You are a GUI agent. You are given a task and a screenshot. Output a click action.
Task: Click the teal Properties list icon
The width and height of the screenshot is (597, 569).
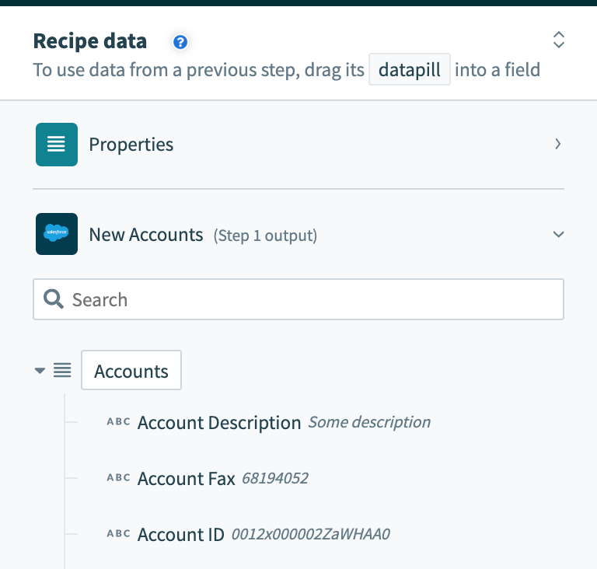(57, 145)
